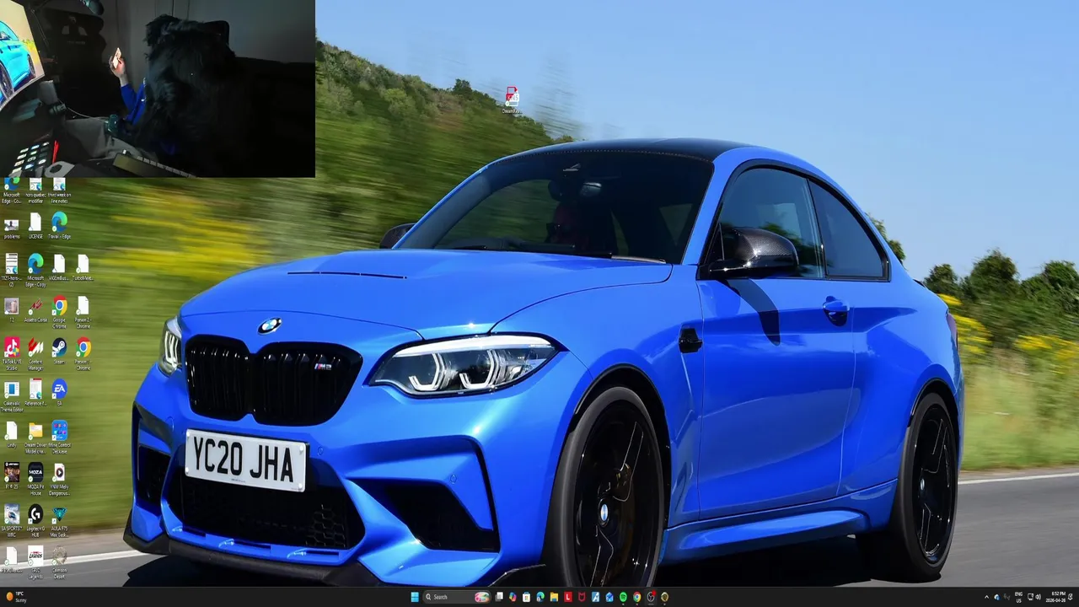Launch EA SPORTS WRC shortcut
Screen dimensions: 1079x607
[x=12, y=521]
